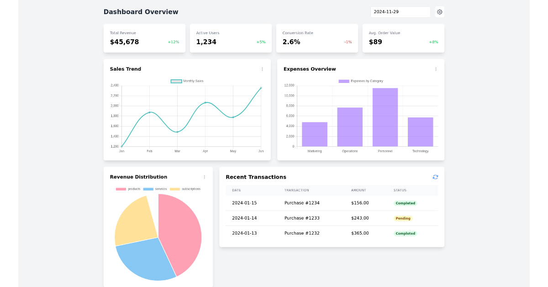Viewport: 548px width, 287px height.
Task: Open Sales Trend options menu
Action: coord(262,69)
